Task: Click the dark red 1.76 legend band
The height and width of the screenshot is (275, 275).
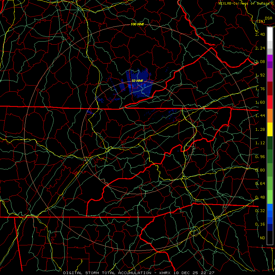Action: pos(270,89)
